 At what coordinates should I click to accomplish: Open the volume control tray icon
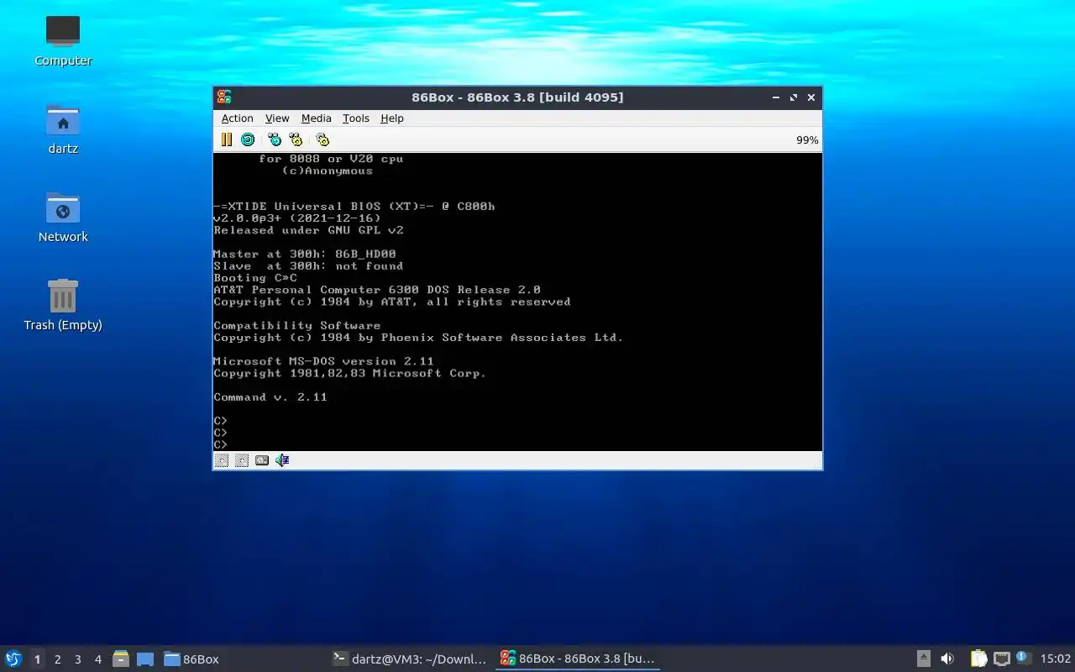947,659
